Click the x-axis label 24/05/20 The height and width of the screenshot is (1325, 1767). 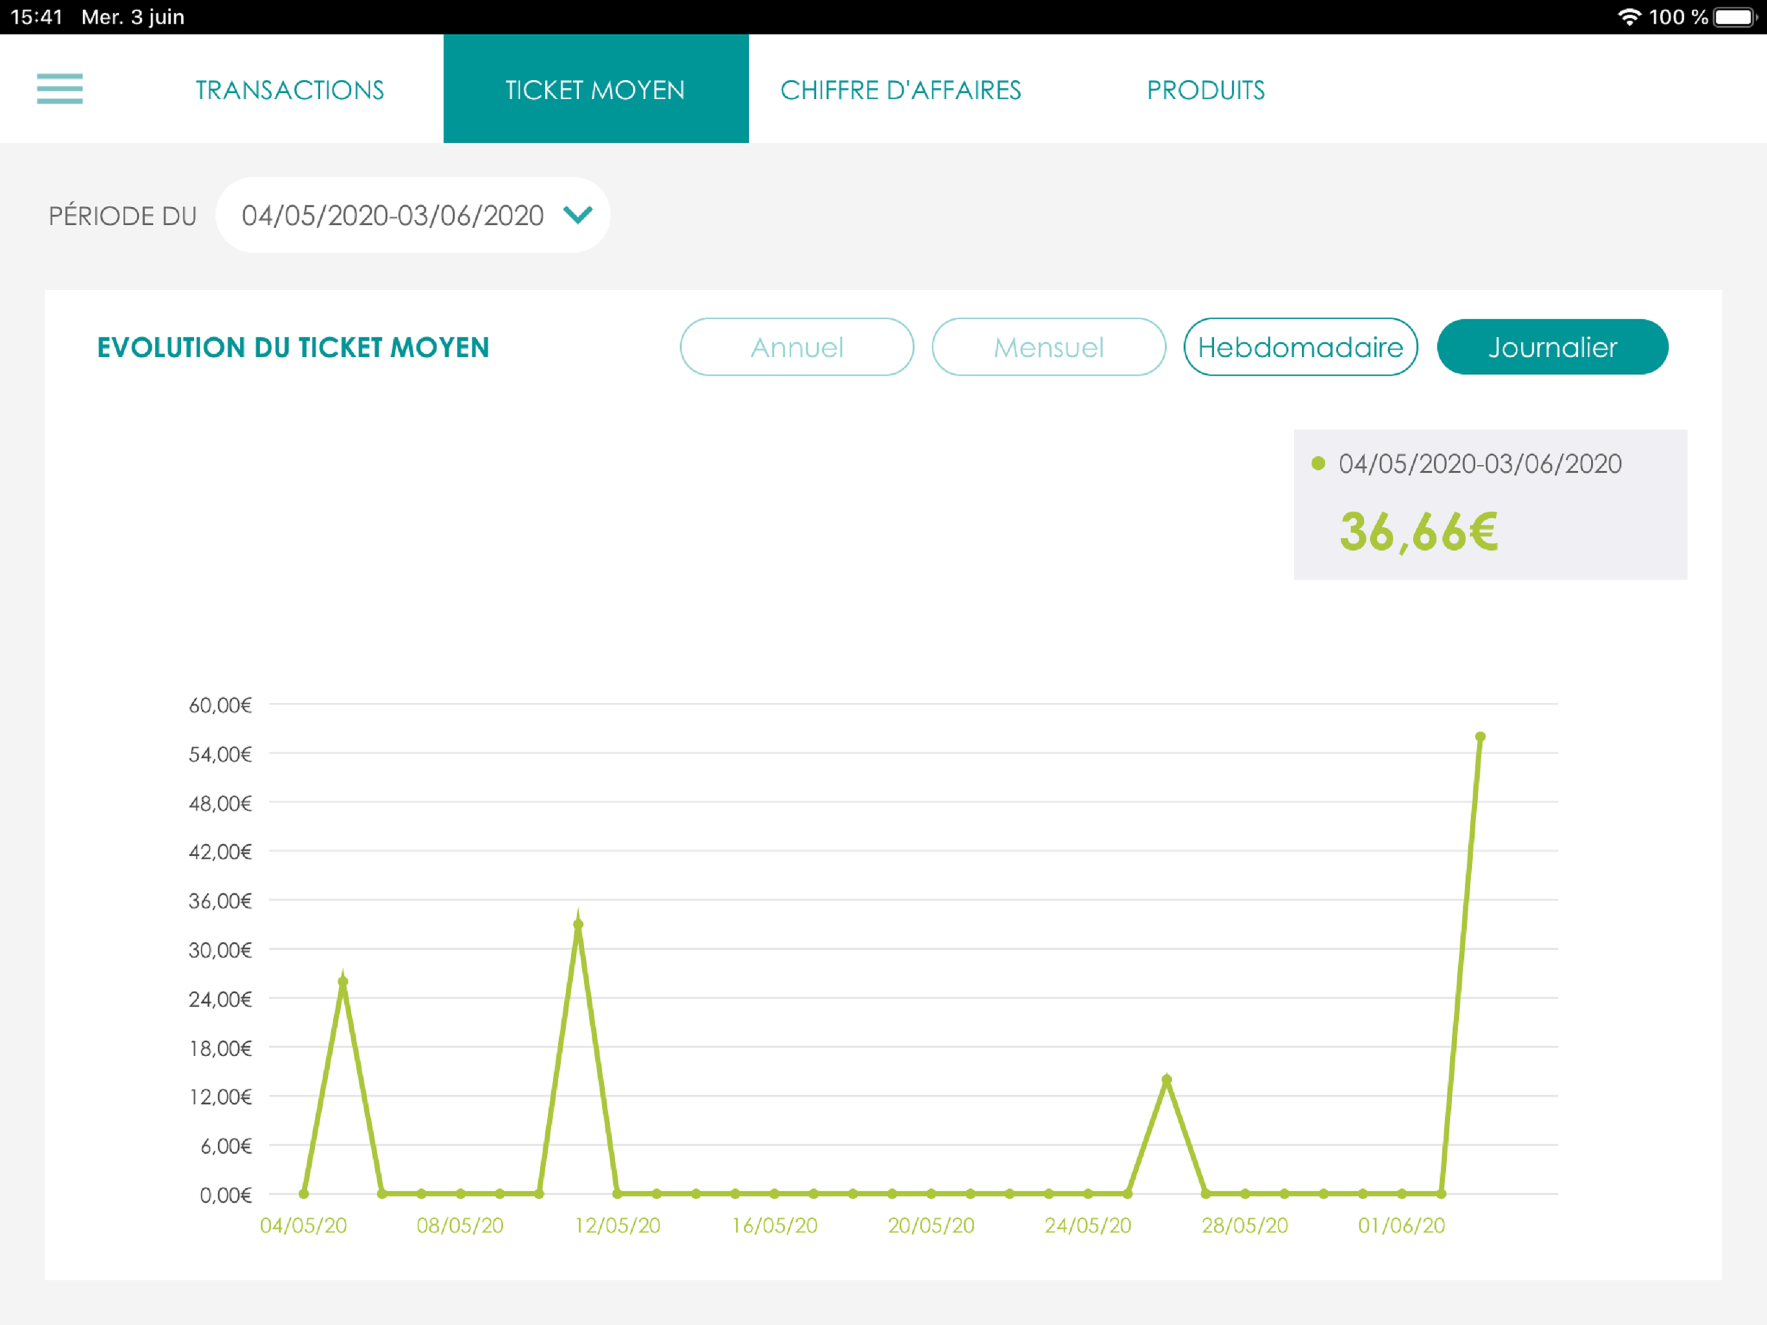(1088, 1225)
